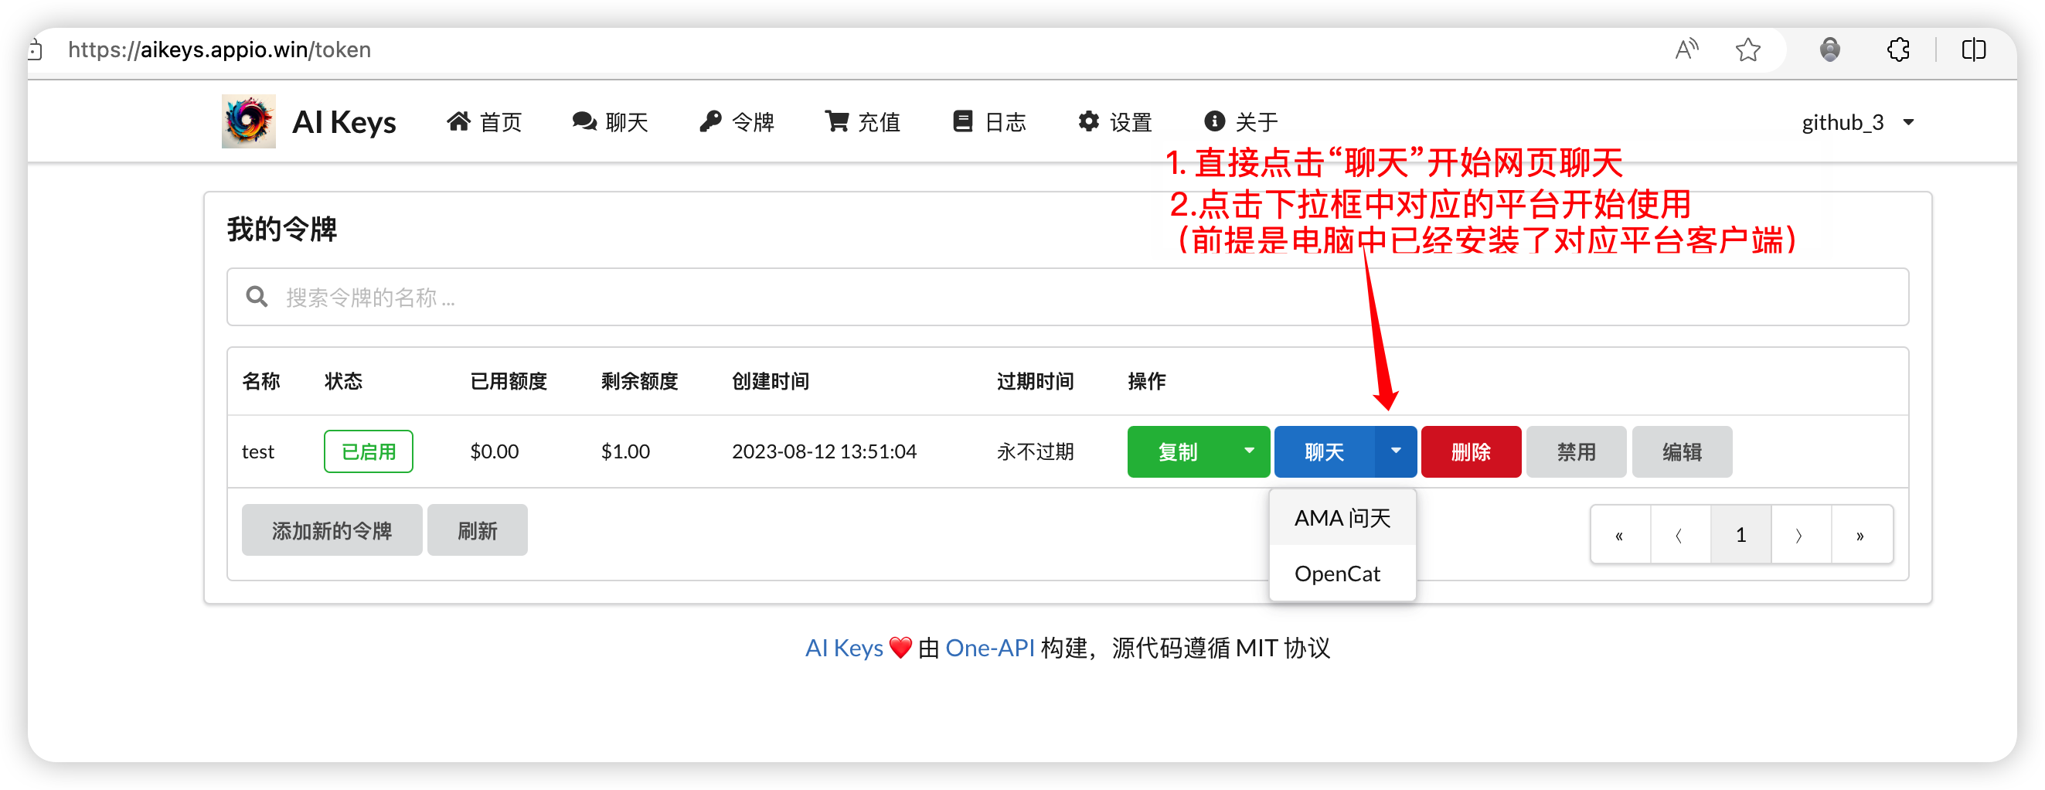Click the token name search field
Screen dimensions: 2045x790
pyautogui.click(x=1068, y=297)
